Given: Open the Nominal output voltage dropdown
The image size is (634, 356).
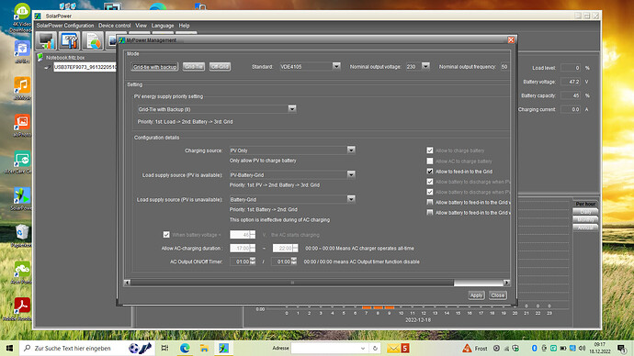Looking at the screenshot, I should [425, 66].
